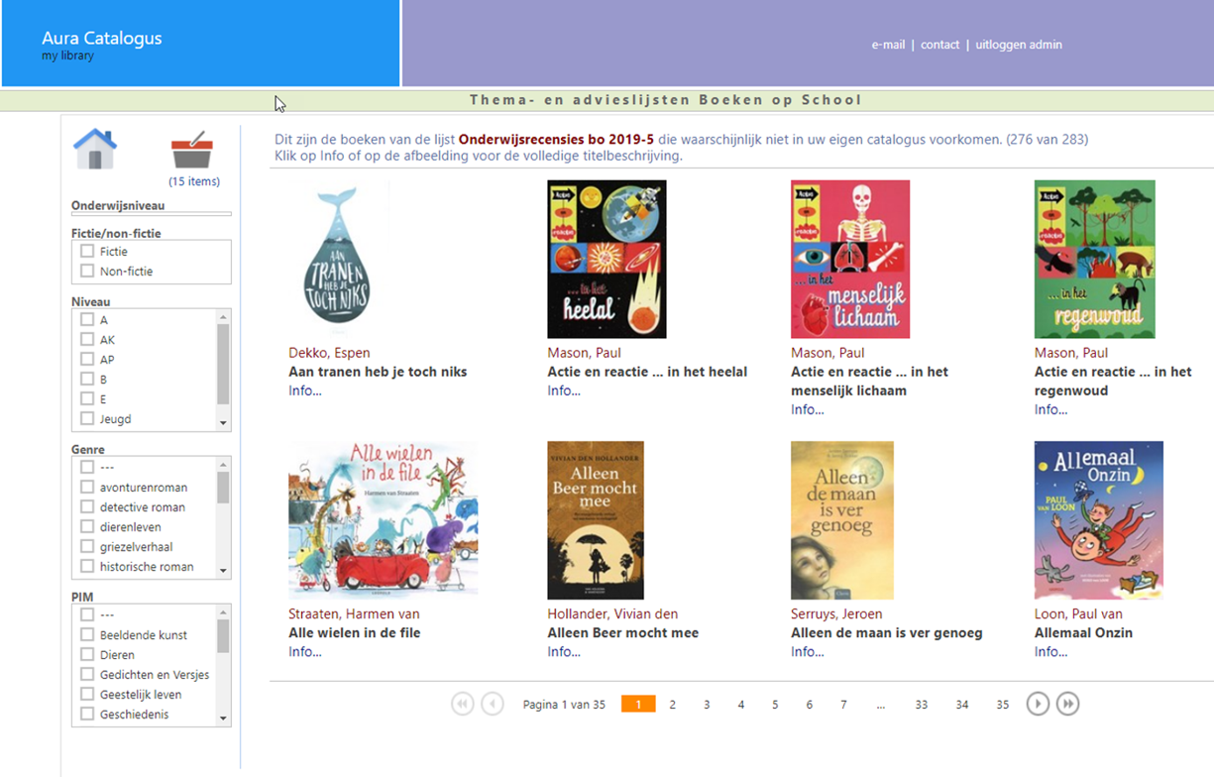
Task: Click Allemaal Onzin book cover
Action: click(x=1099, y=520)
